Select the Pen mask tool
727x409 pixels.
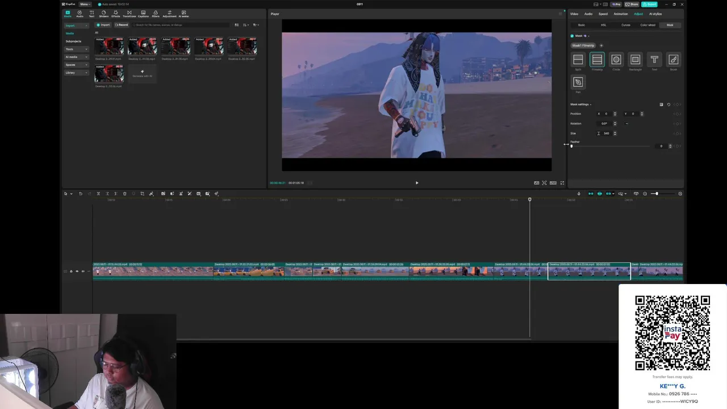pos(578,82)
